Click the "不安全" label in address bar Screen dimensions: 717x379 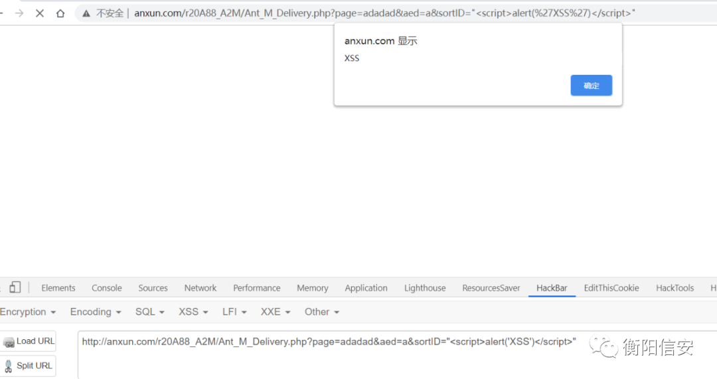[x=110, y=13]
